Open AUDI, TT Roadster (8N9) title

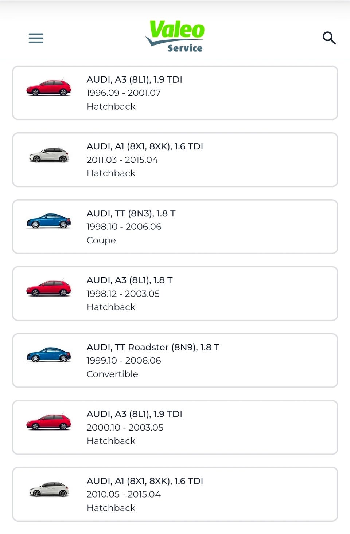tap(153, 347)
